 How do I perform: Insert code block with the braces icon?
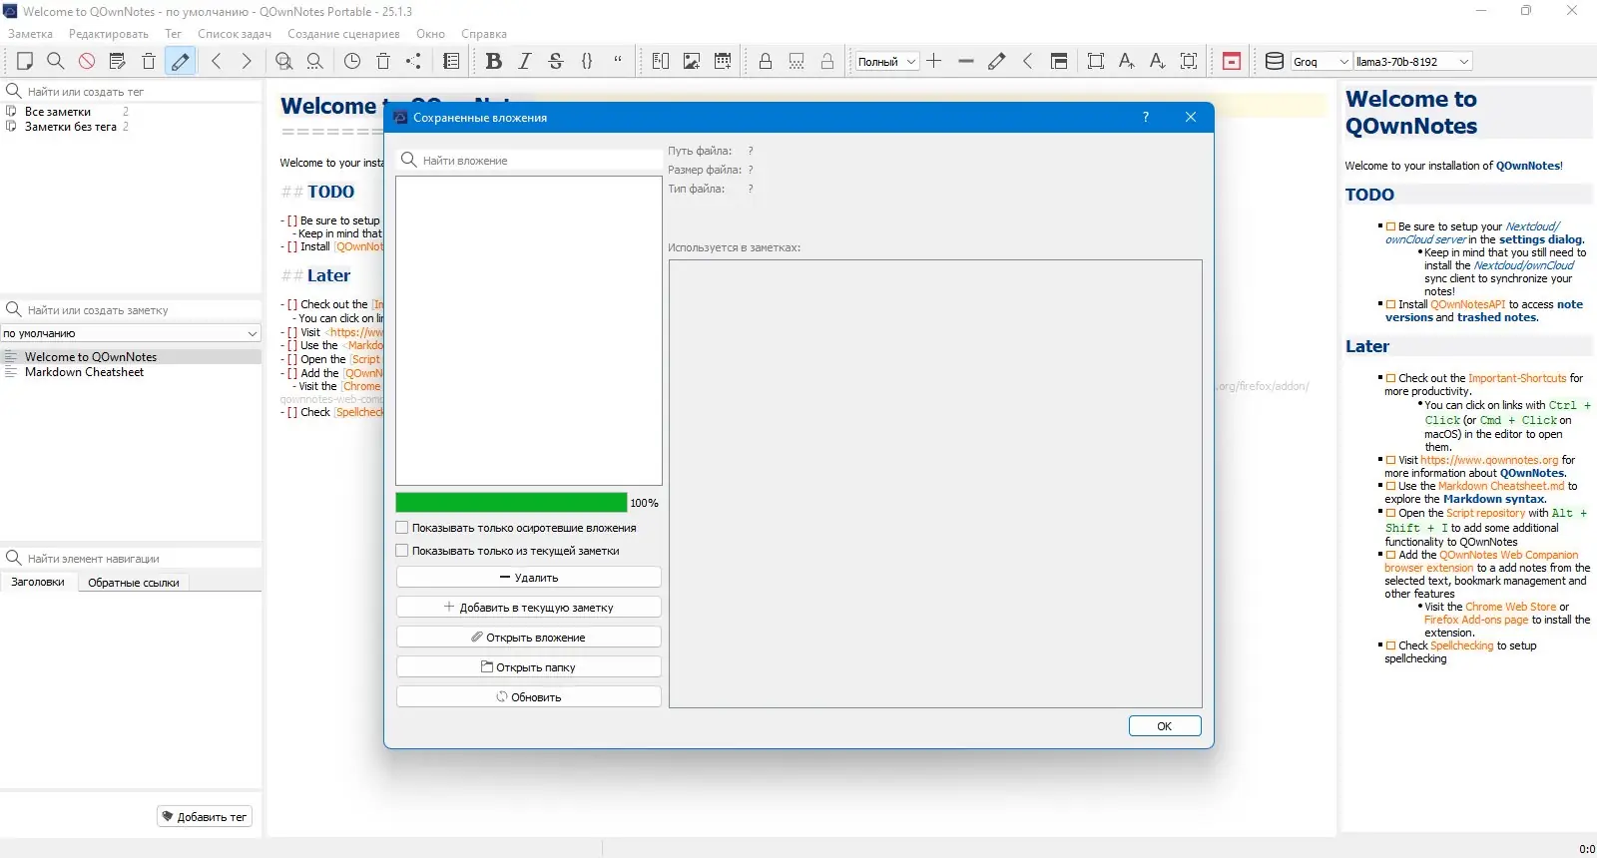pyautogui.click(x=587, y=61)
